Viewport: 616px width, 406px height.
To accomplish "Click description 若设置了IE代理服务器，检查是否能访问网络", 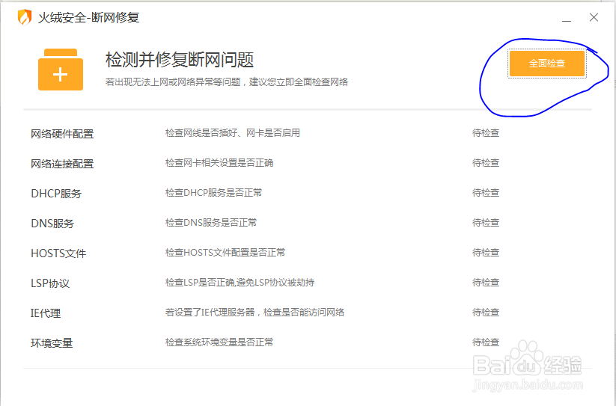I will click(254, 313).
